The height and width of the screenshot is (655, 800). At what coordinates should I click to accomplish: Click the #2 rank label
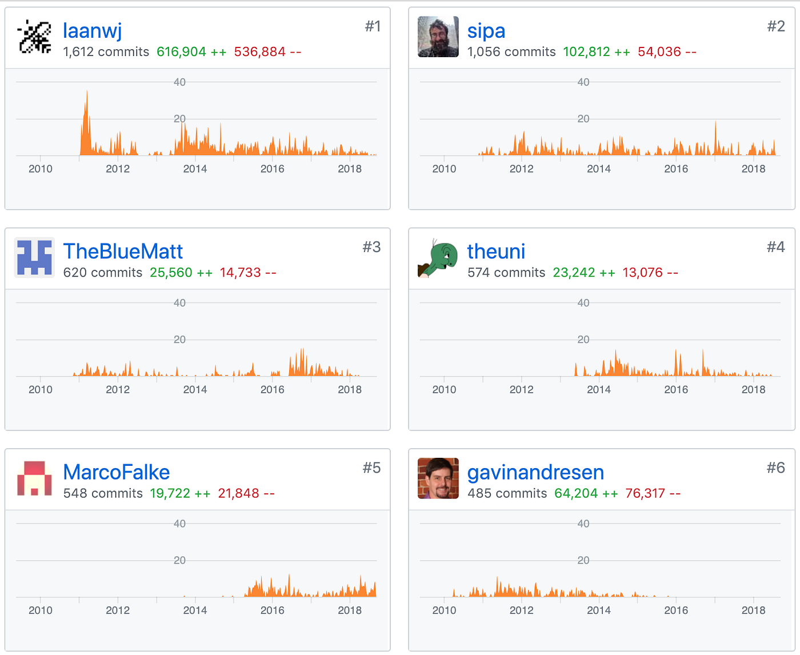[x=776, y=26]
